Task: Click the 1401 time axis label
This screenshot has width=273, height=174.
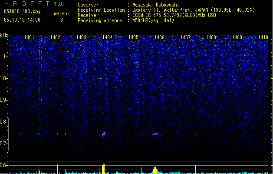Action: [x=29, y=37]
